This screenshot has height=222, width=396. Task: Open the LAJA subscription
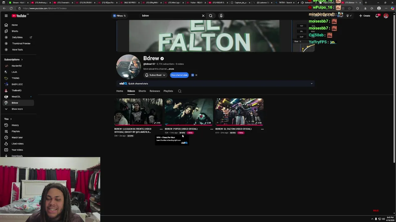19,72
